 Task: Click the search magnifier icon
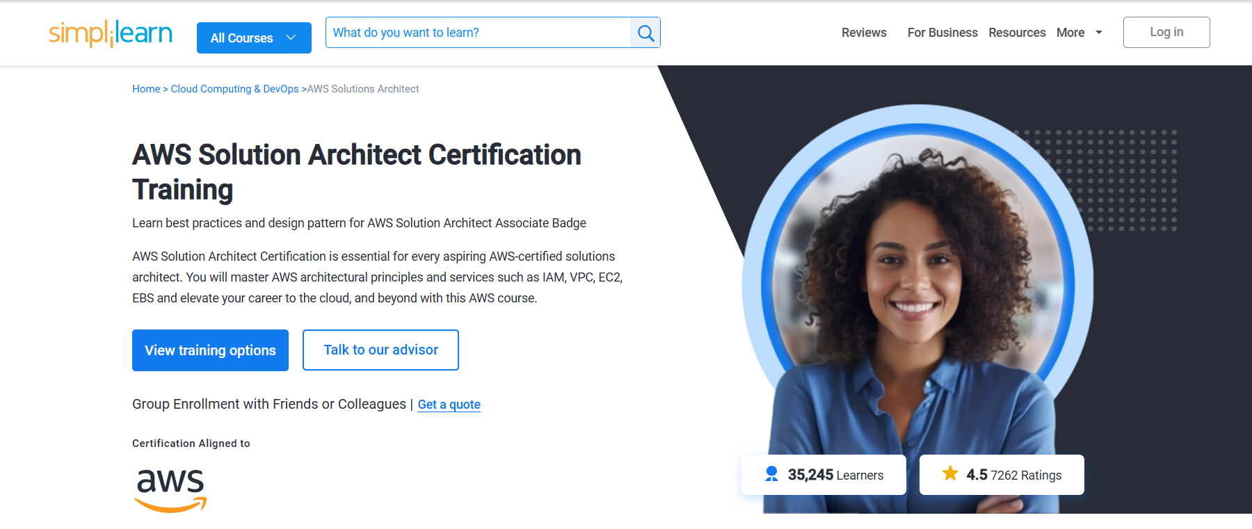[x=645, y=33]
